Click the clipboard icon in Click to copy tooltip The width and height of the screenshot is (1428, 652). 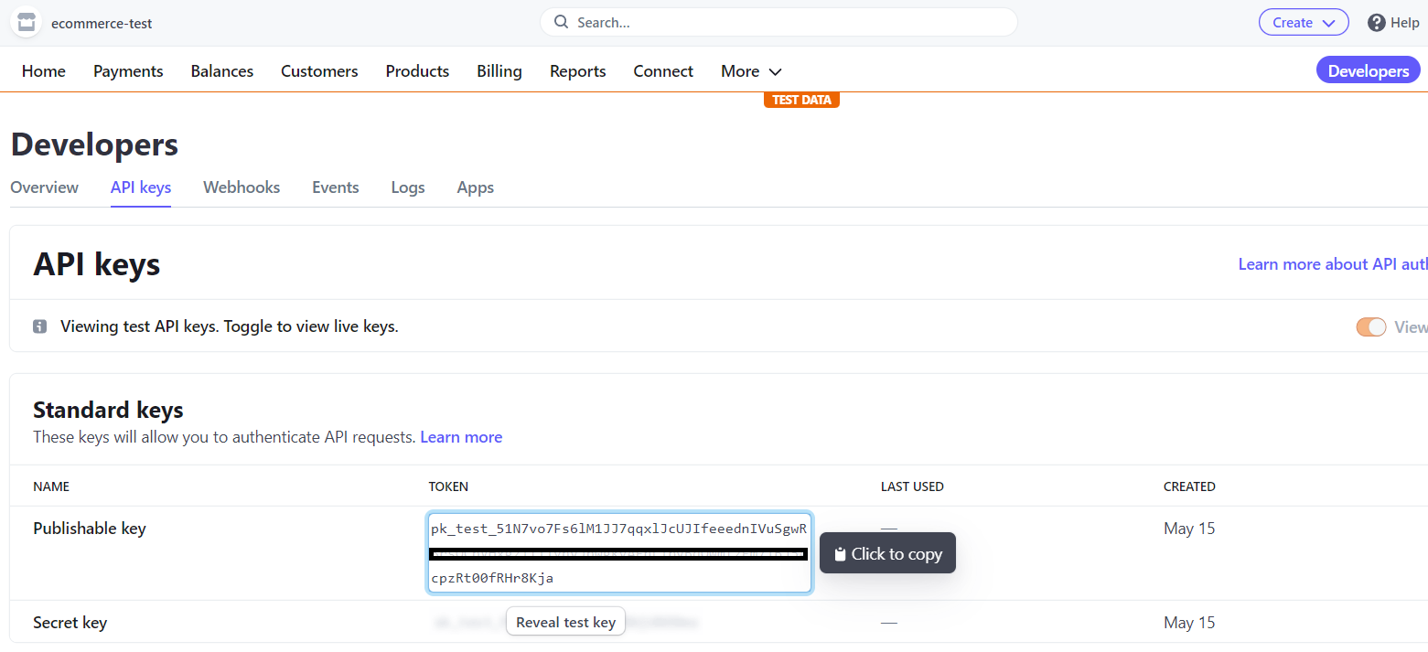[840, 554]
